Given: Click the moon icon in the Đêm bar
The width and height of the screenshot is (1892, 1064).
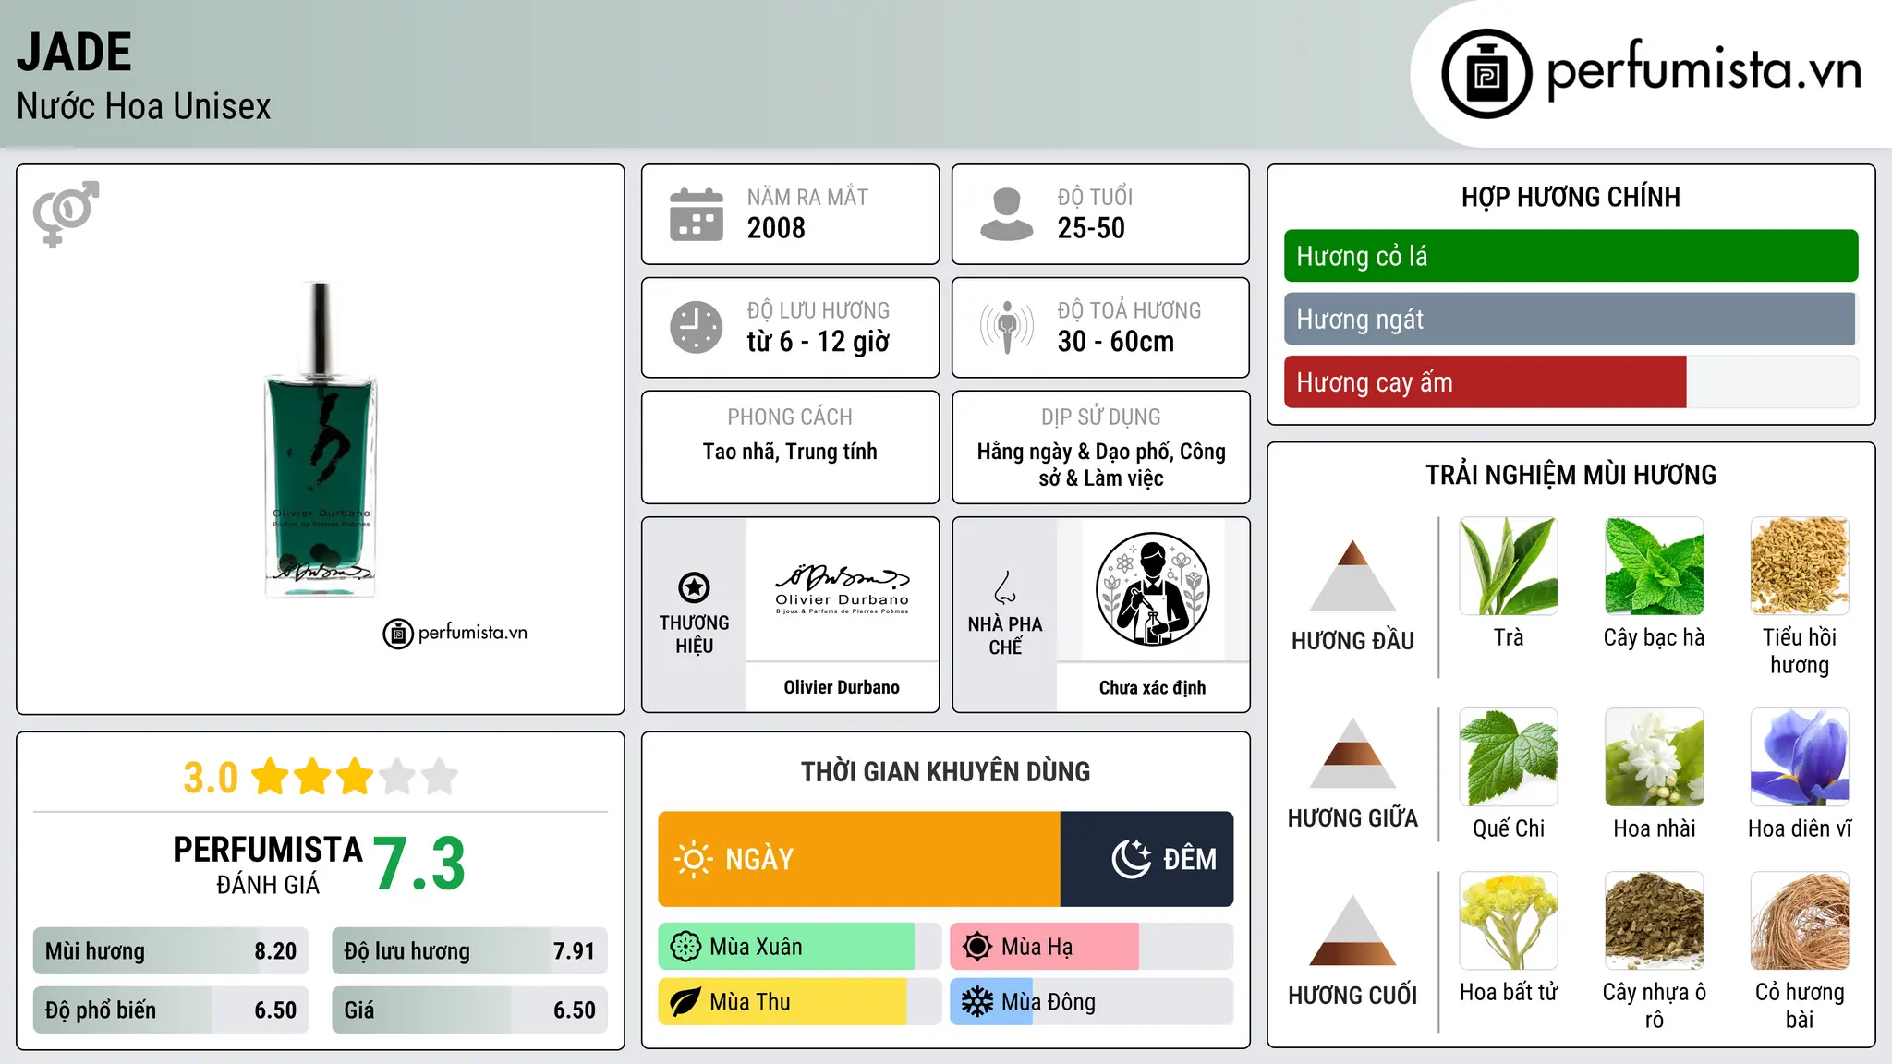Looking at the screenshot, I should pyautogui.click(x=1131, y=859).
